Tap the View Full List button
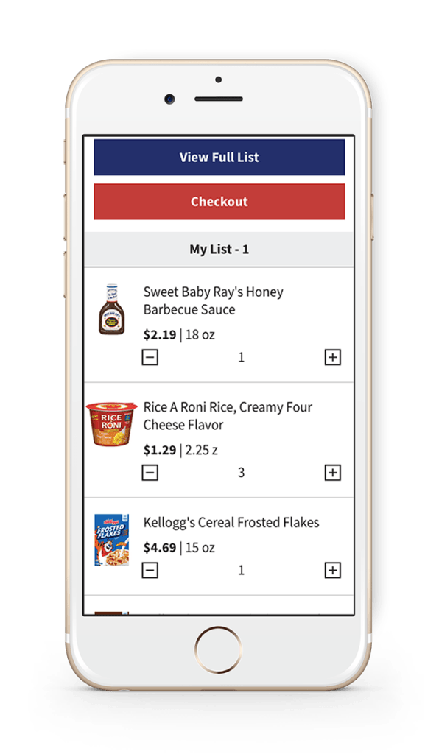 point(219,158)
